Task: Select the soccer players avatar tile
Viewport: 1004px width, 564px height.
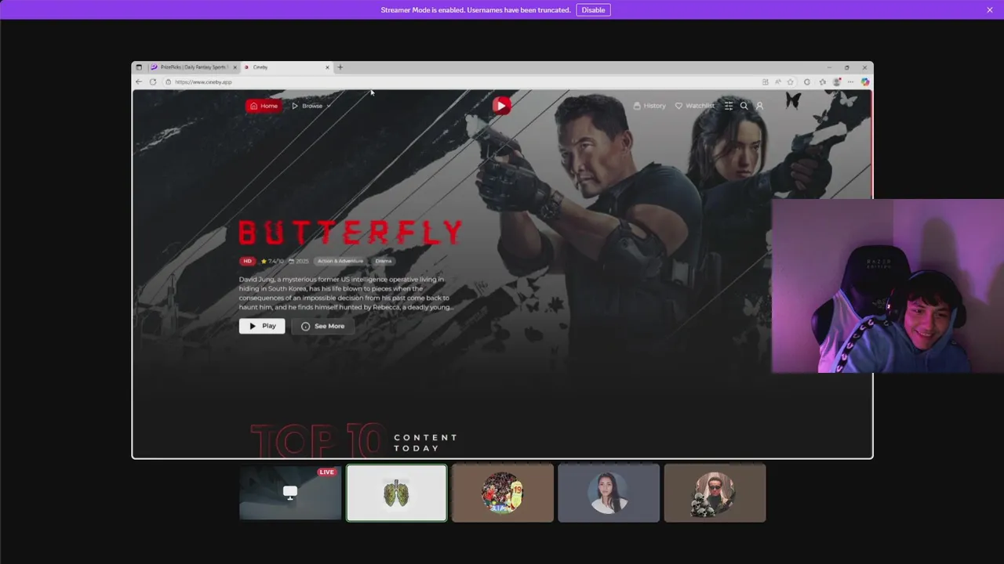Action: pyautogui.click(x=503, y=493)
